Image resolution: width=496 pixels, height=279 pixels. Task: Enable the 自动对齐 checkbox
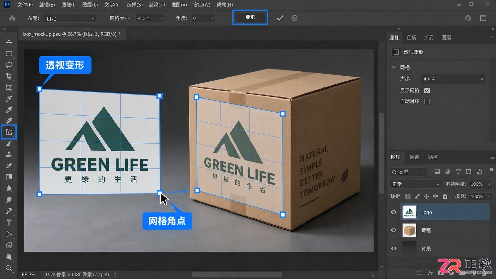pyautogui.click(x=427, y=102)
